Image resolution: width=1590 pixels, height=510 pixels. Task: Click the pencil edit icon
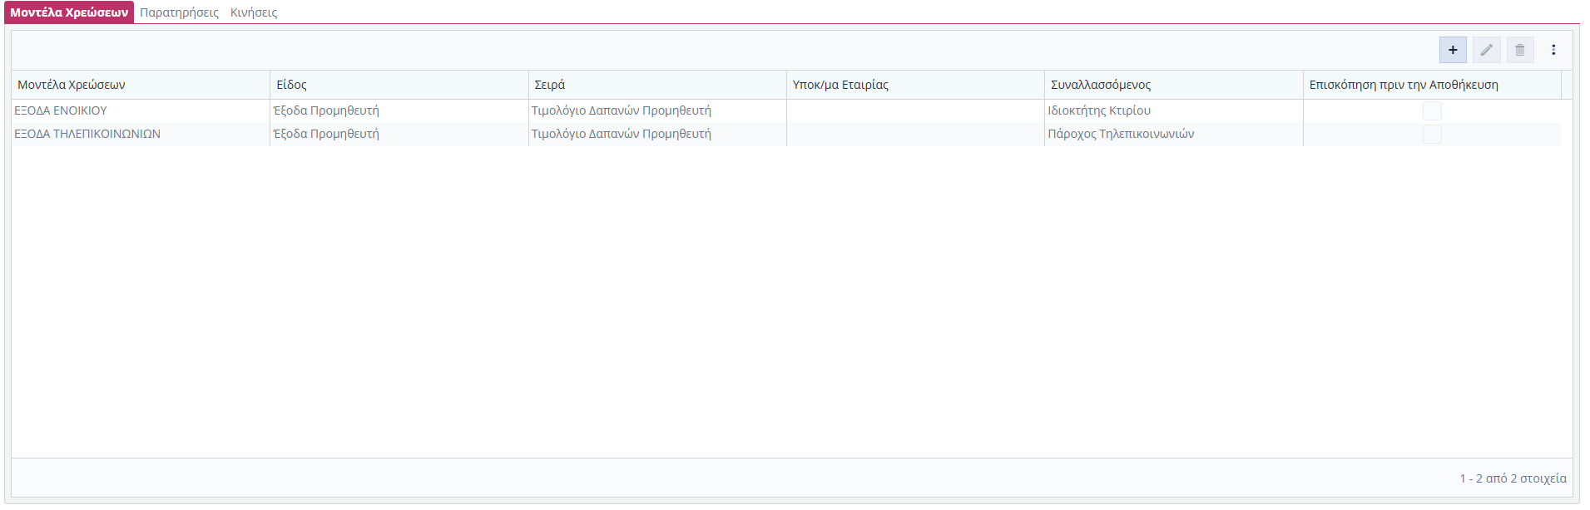1486,50
